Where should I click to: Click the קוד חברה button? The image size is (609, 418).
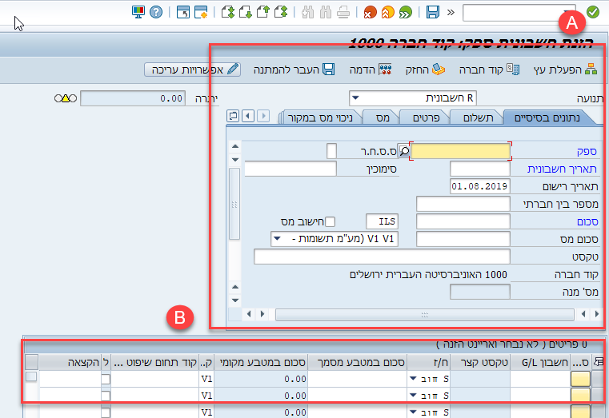(489, 70)
